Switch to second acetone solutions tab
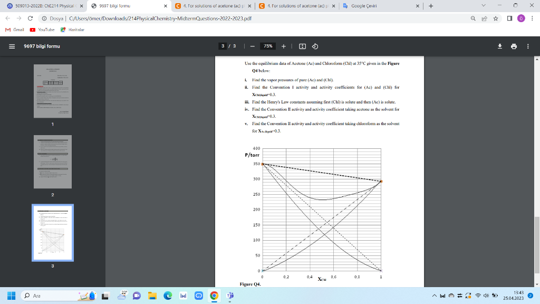This screenshot has height=304, width=540. pyautogui.click(x=297, y=6)
